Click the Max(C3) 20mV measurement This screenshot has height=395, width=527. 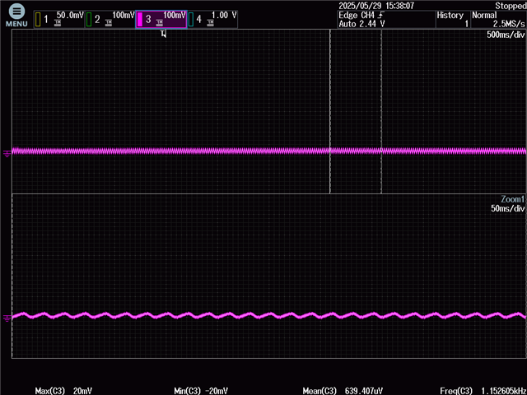click(63, 391)
